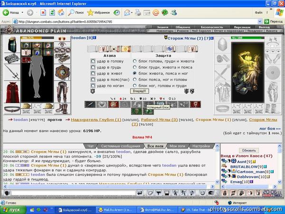Switch to the Системные сообщения tab
Image resolution: width=285 pixels, height=214 pixels.
pyautogui.click(x=121, y=146)
